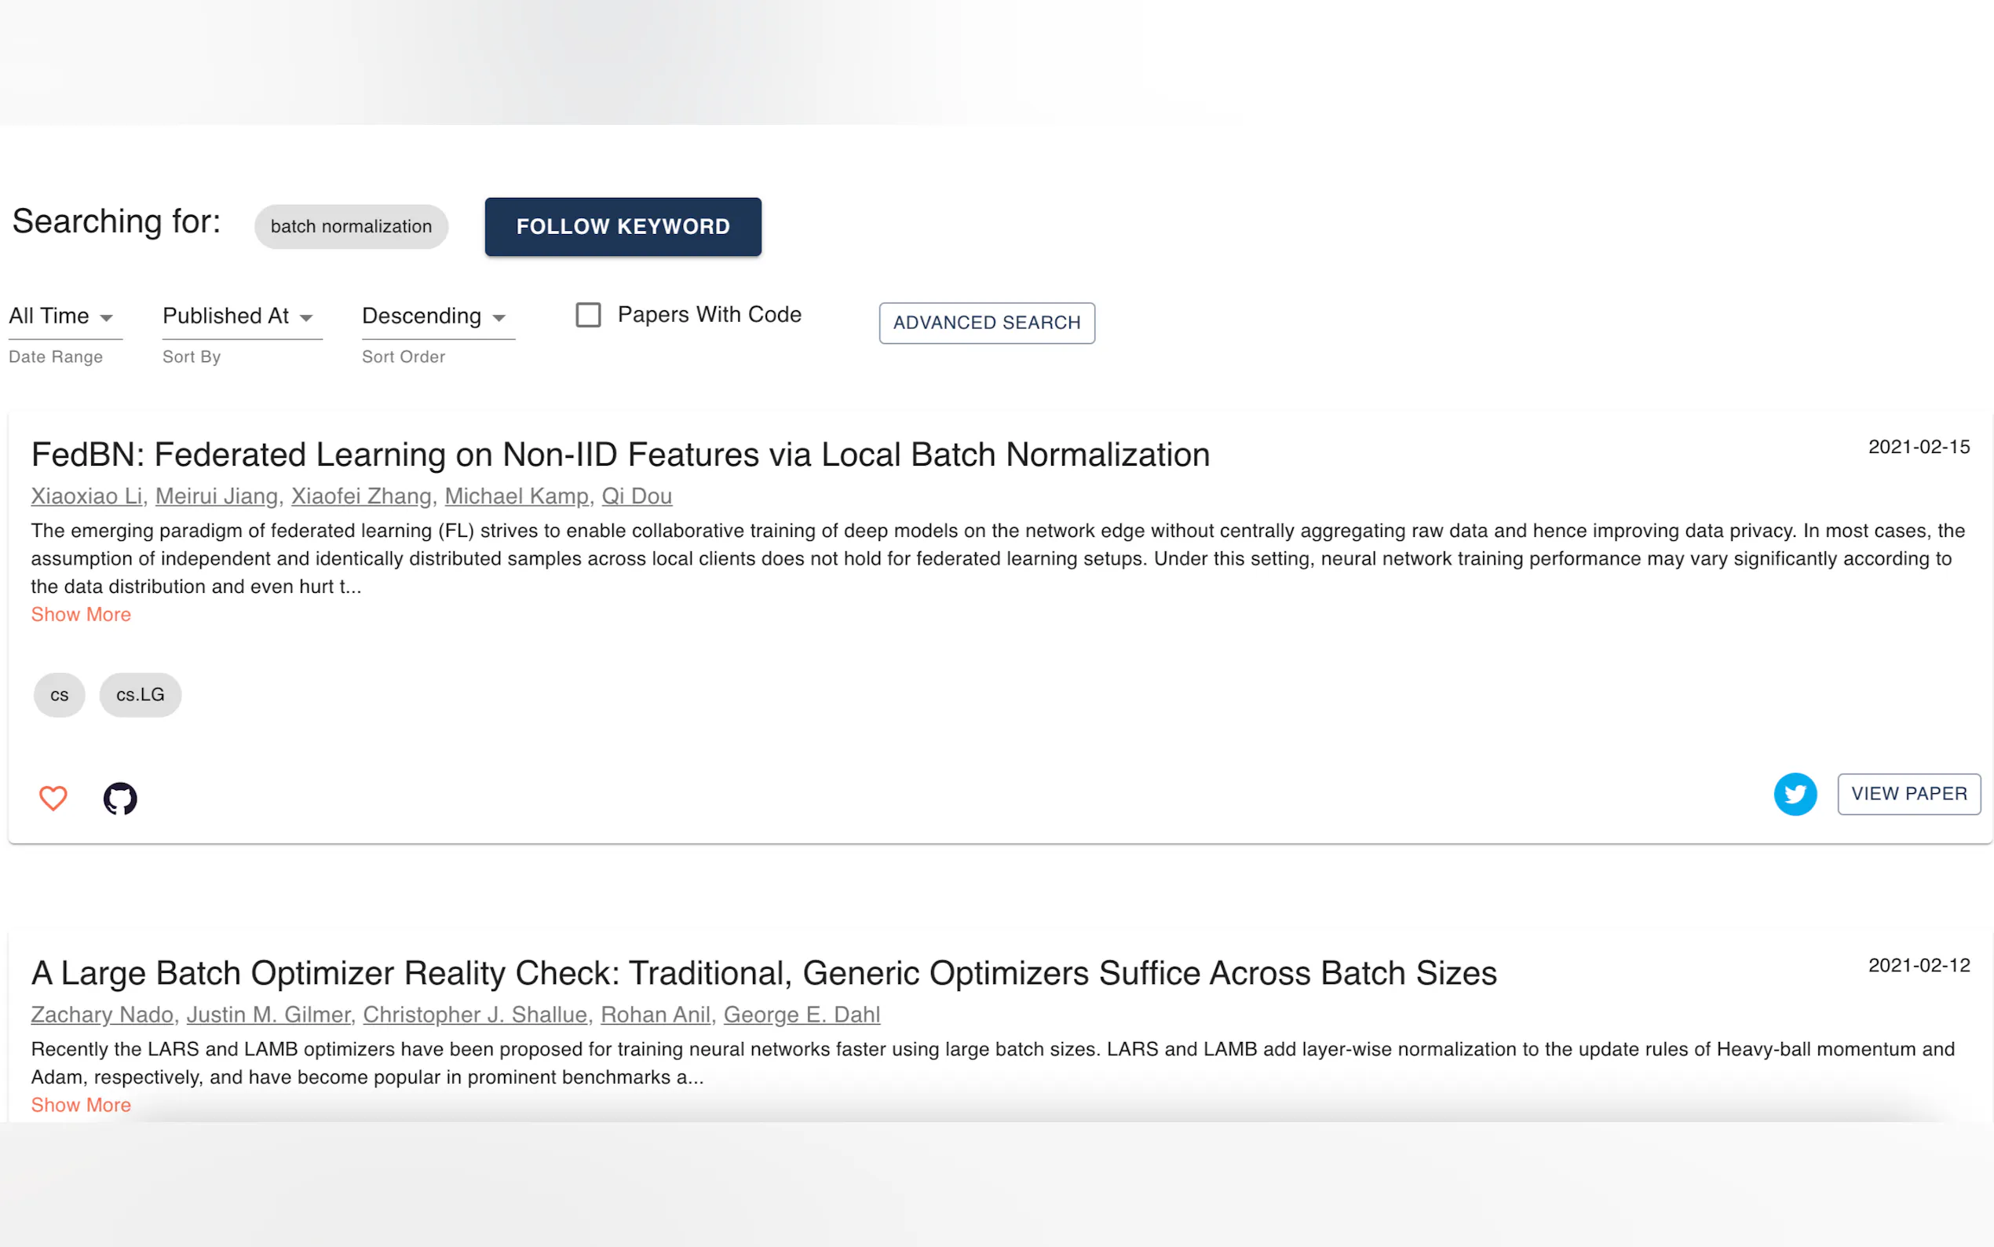Click the Follow Keyword button

(623, 227)
